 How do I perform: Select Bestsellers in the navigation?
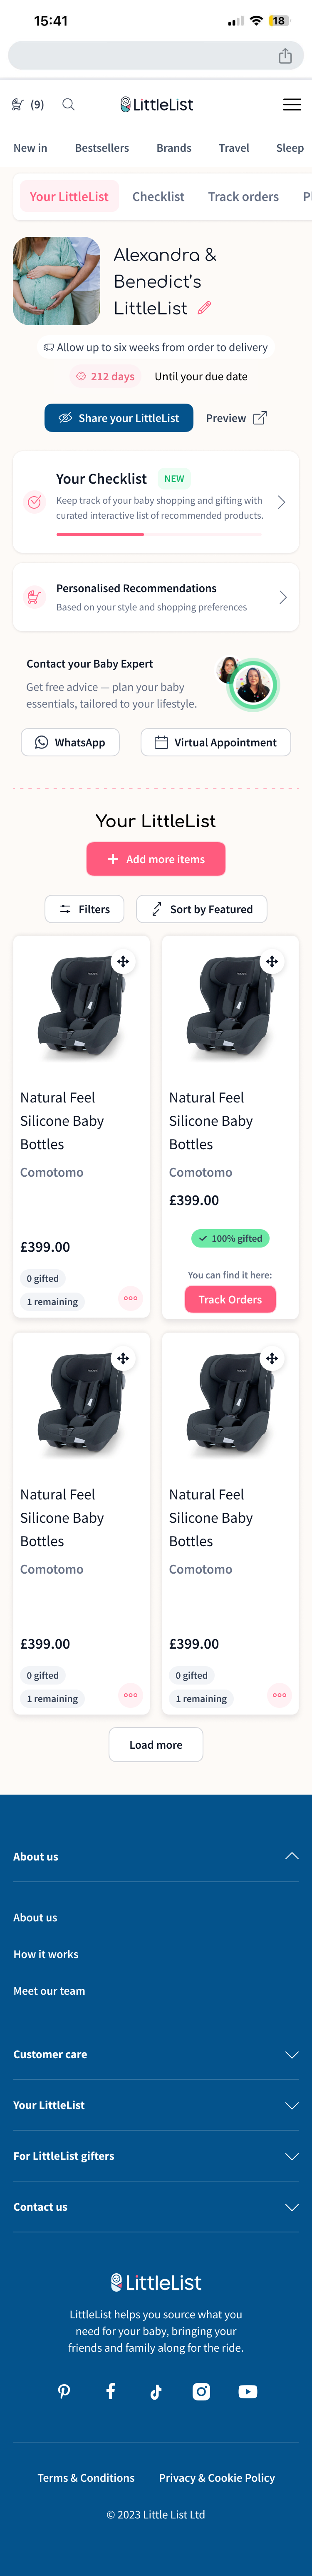coord(102,148)
